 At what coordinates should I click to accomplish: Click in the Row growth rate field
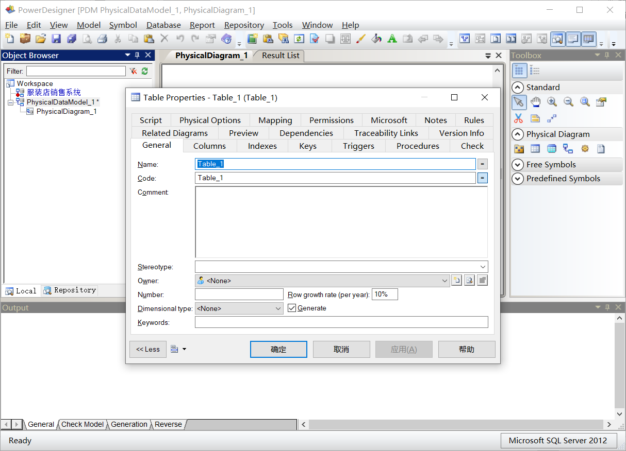pyautogui.click(x=385, y=294)
